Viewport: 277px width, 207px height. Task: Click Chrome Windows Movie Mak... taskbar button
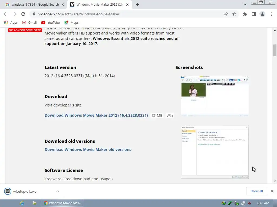tap(62, 203)
